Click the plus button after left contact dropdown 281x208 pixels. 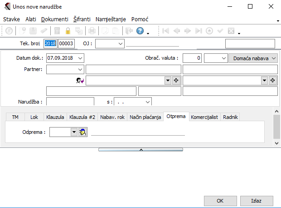(x=176, y=80)
